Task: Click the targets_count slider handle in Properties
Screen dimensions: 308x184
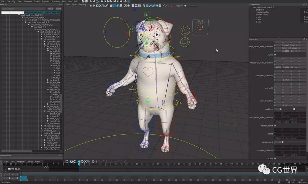Action: [282, 142]
